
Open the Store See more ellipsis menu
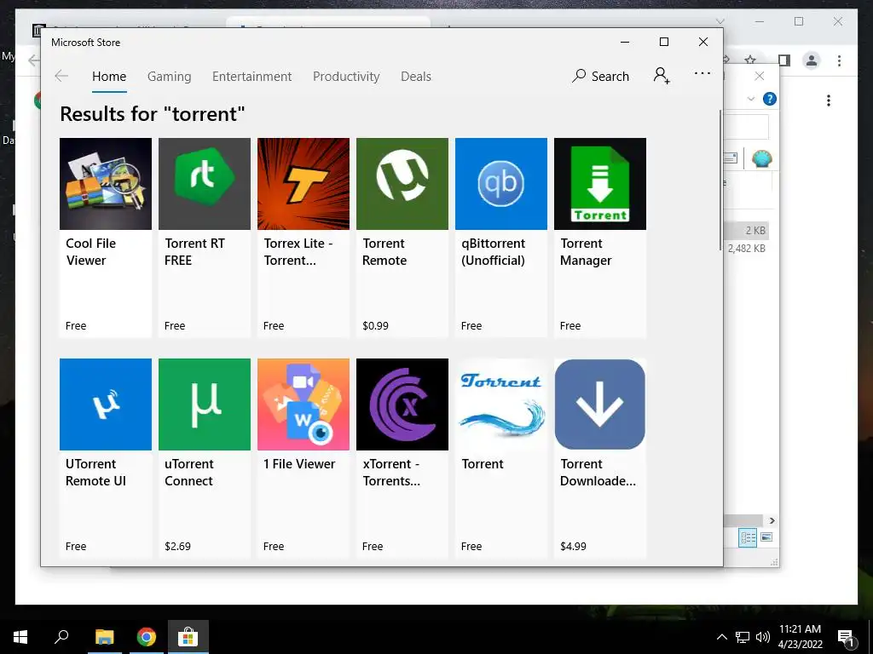702,73
